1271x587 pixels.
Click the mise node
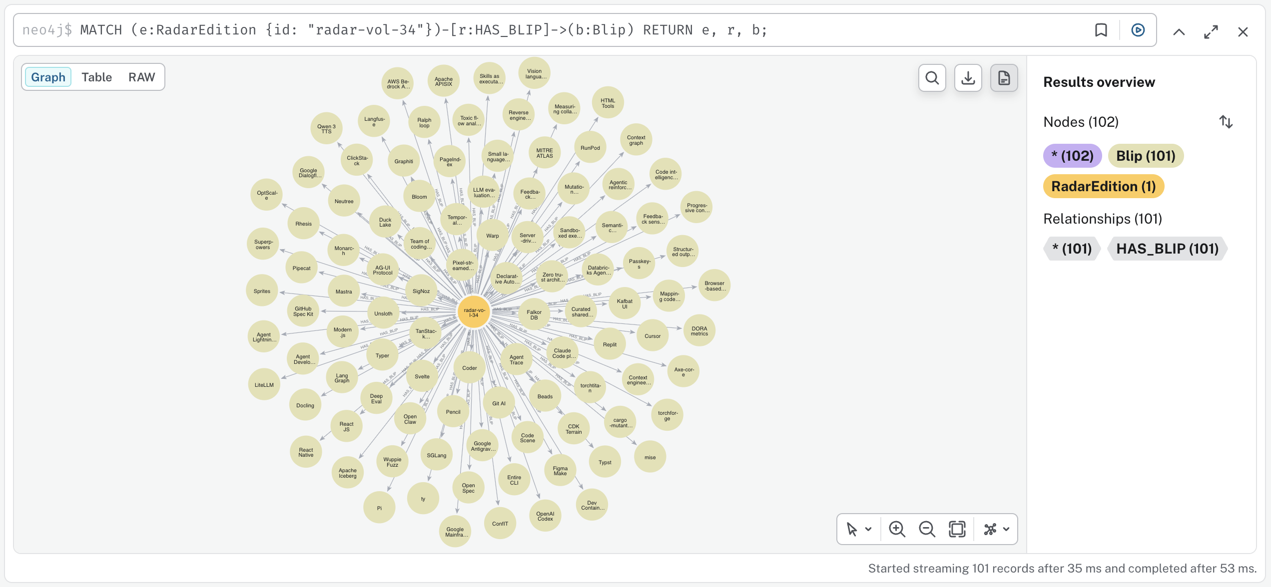tap(650, 457)
